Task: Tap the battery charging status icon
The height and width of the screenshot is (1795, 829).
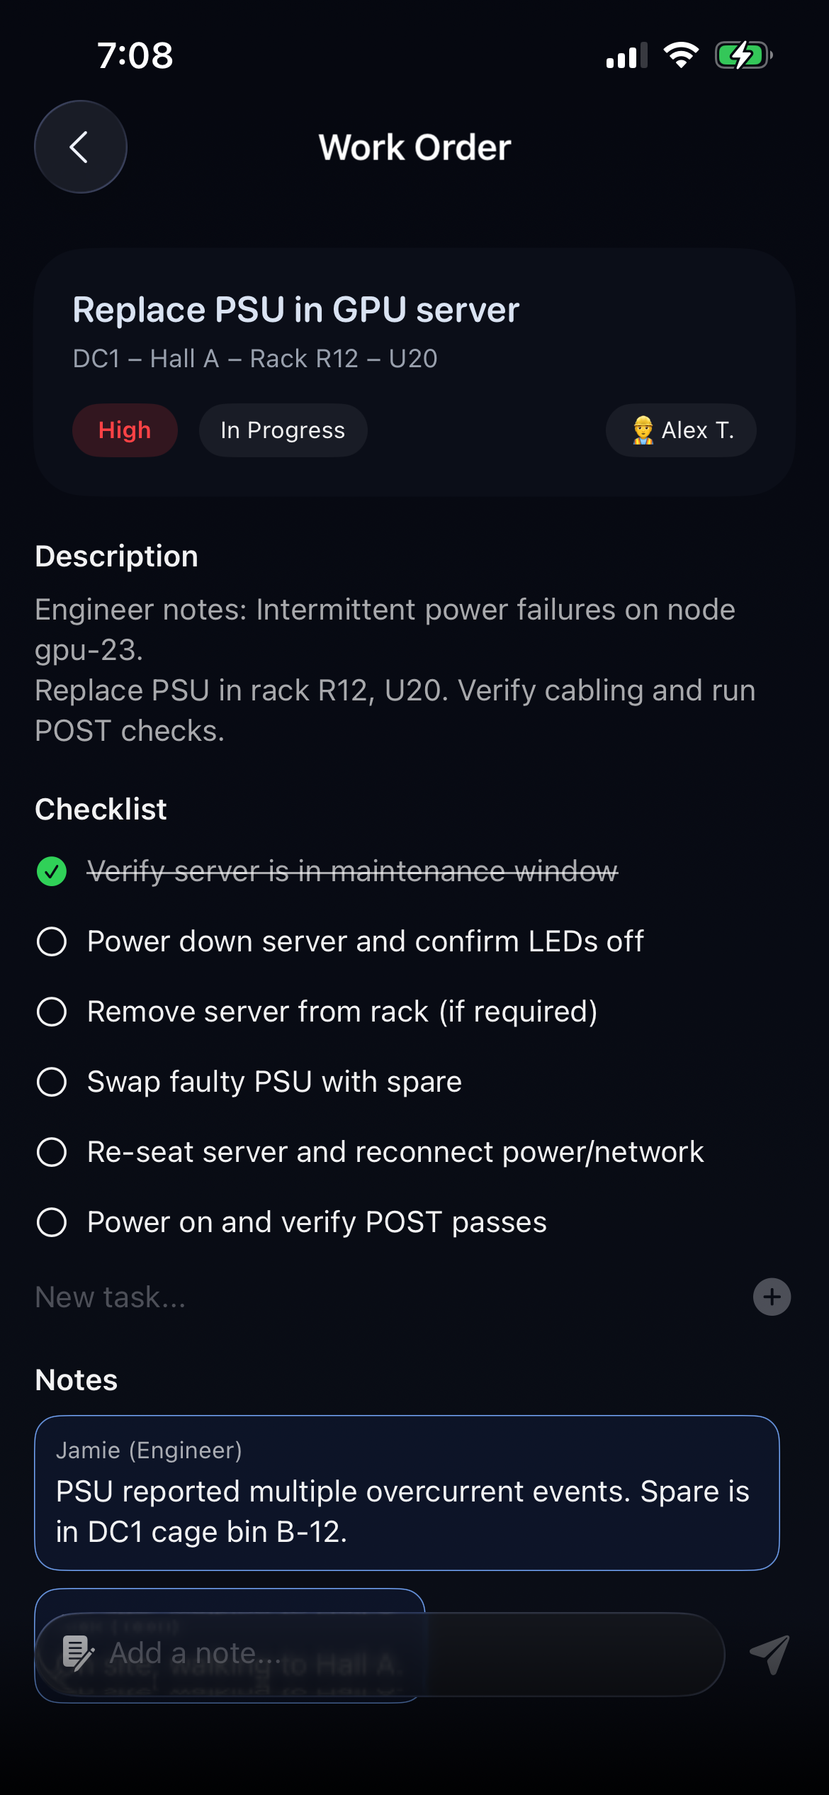Action: tap(743, 55)
